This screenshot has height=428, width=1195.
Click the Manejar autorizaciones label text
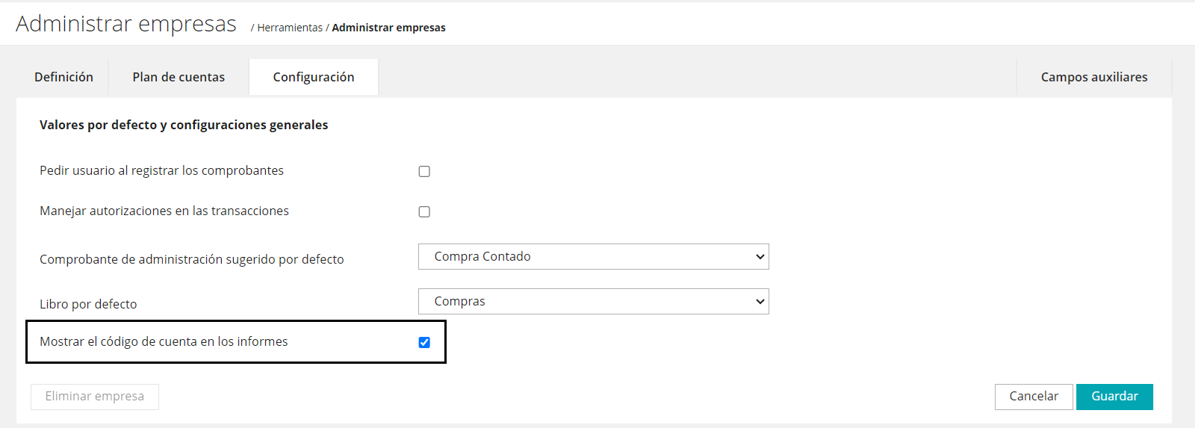164,211
